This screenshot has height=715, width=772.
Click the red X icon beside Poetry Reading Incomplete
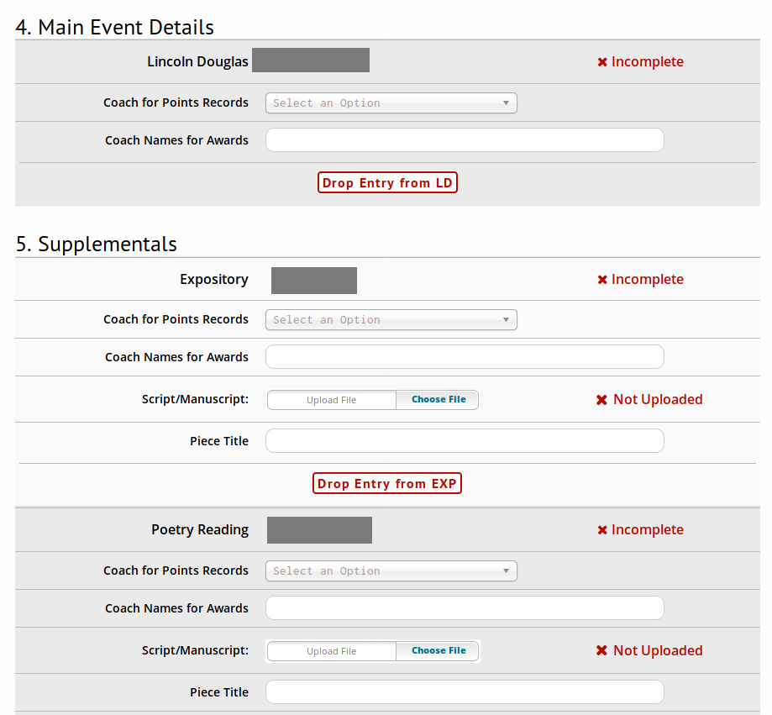coord(602,530)
